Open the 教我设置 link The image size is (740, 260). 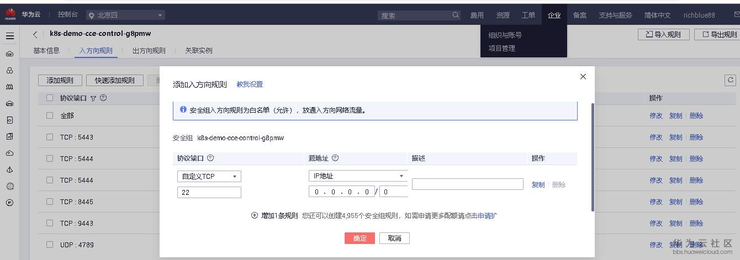click(x=250, y=84)
